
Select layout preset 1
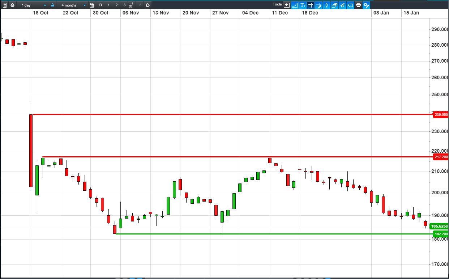click(108, 5)
